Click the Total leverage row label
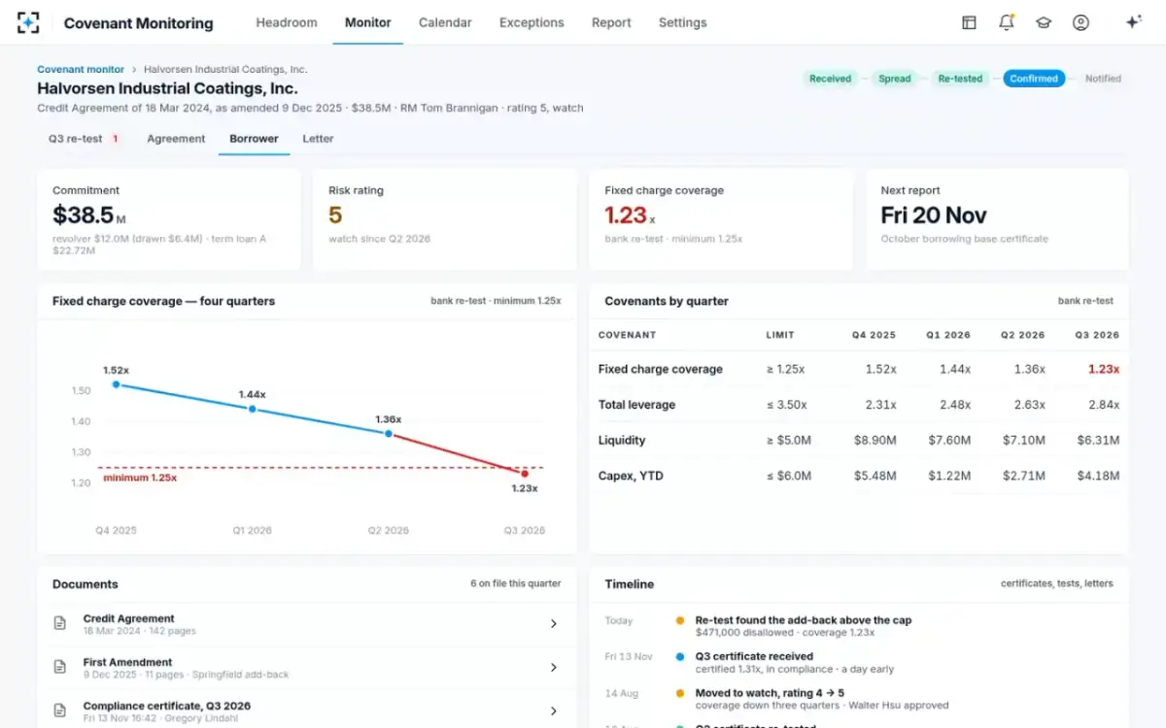This screenshot has height=728, width=1166. tap(637, 405)
